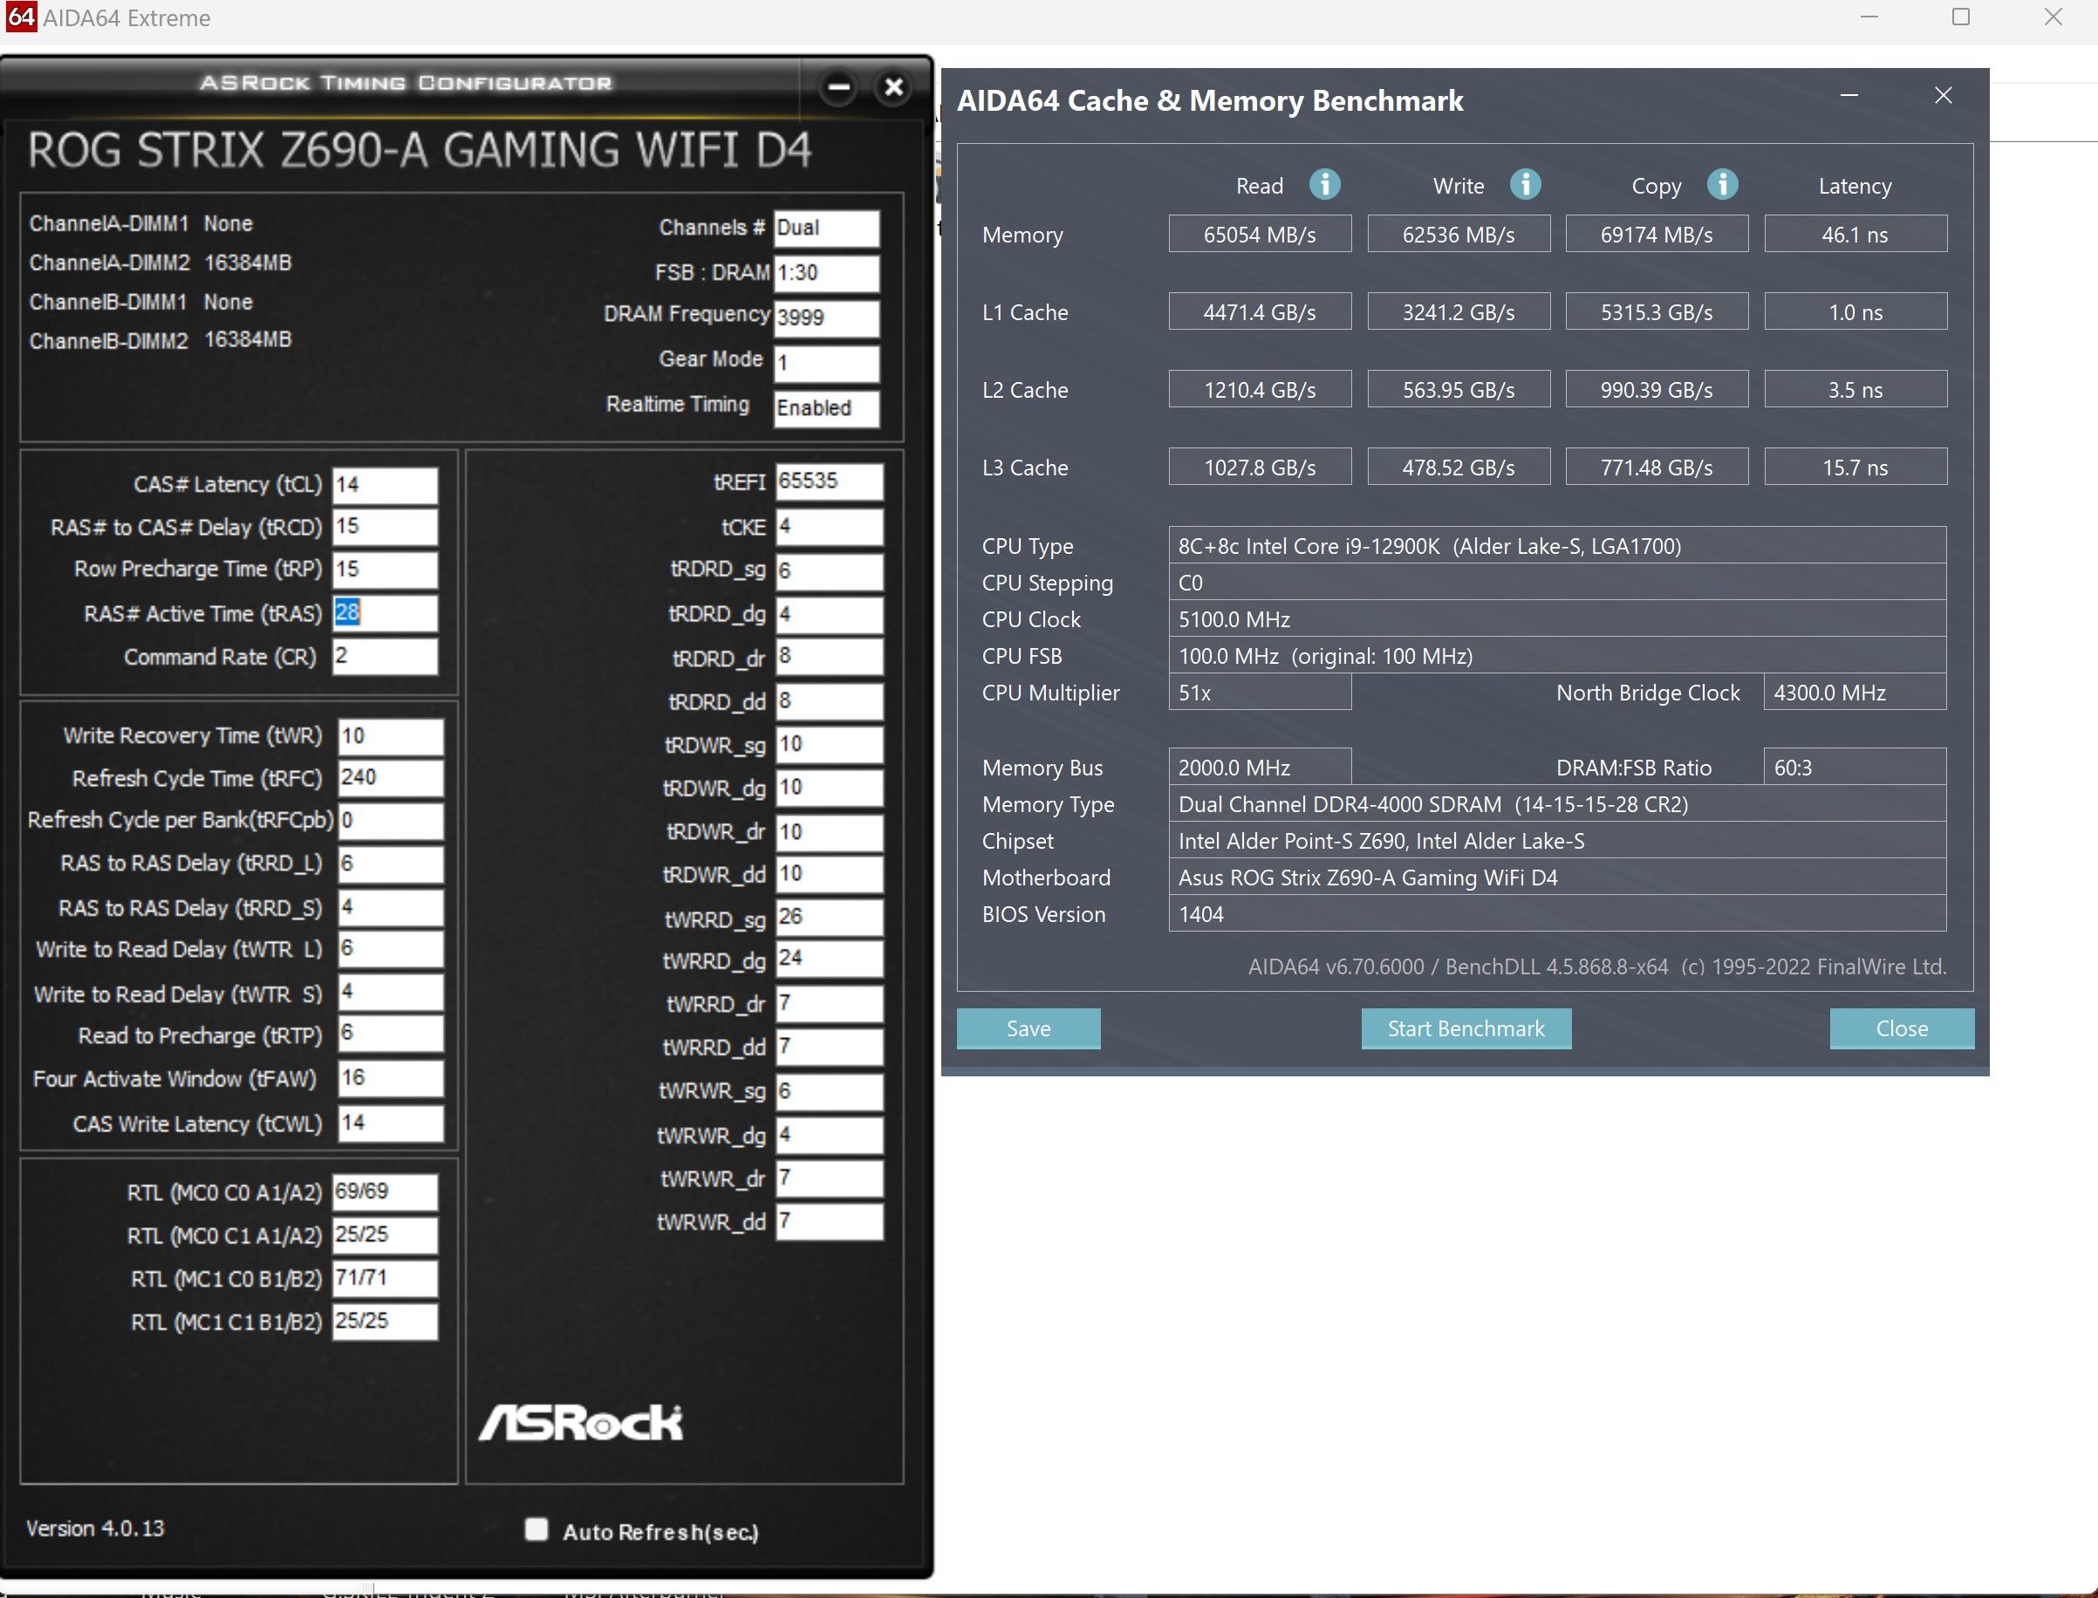Close the Cache & Memory Benchmark dialog with X
2098x1598 pixels.
tap(1943, 95)
